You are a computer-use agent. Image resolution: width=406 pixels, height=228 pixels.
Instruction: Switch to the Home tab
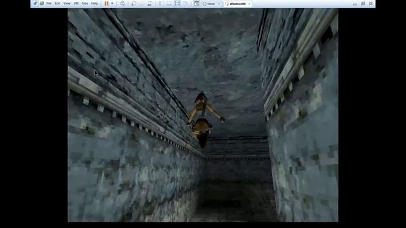(x=211, y=4)
